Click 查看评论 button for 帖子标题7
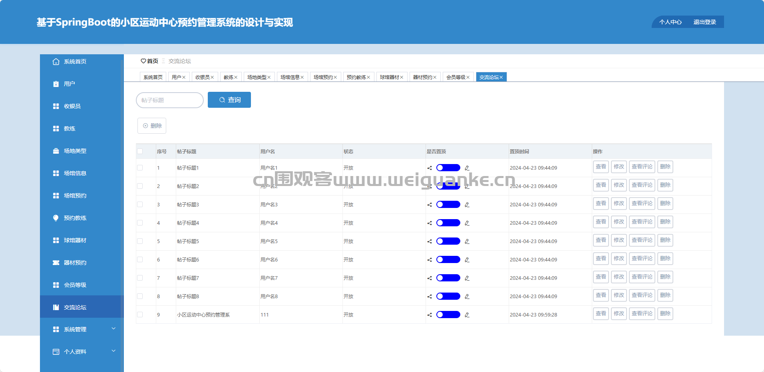764x372 pixels. tap(642, 277)
